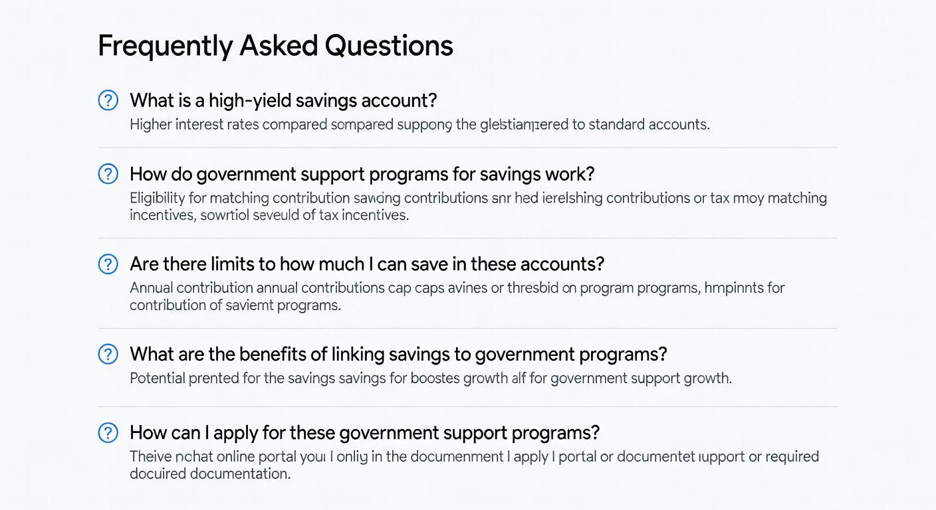Click the question icon next to government support programs work
Image resolution: width=936 pixels, height=510 pixels.
coord(108,174)
